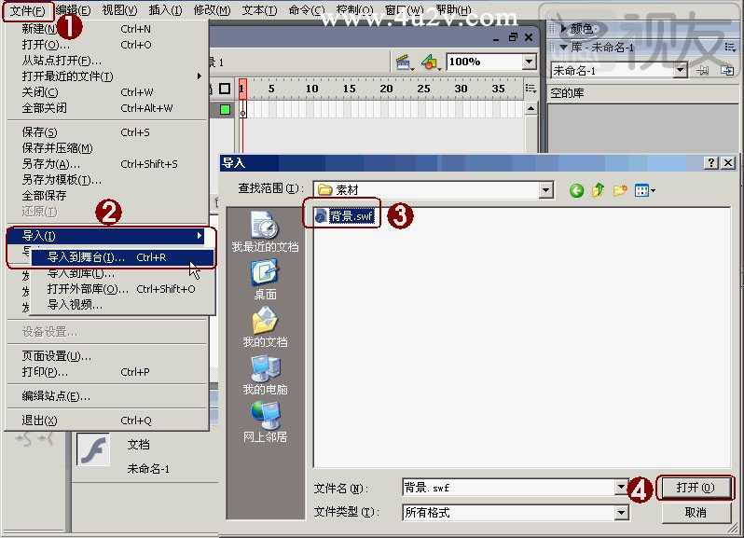Open 网上邻居 shortcut in sidebar

coord(265,421)
